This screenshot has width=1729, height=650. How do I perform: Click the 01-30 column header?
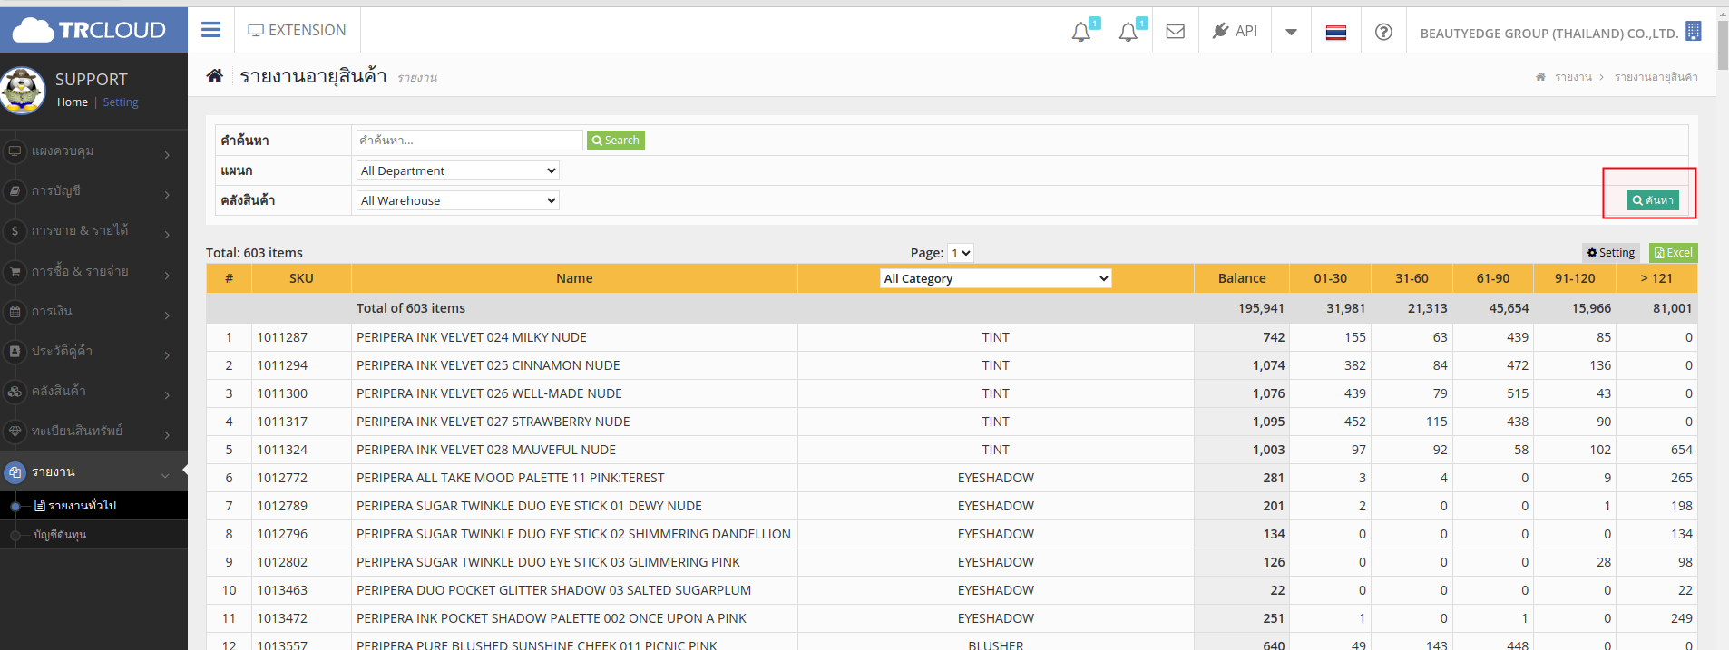point(1331,278)
